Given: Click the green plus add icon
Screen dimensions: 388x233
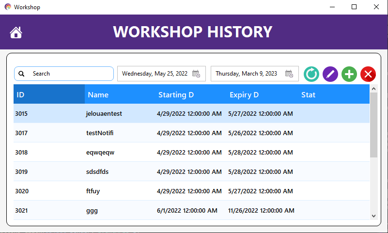Looking at the screenshot, I should point(349,74).
